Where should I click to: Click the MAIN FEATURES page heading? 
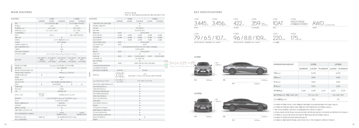pyautogui.click(x=21, y=12)
